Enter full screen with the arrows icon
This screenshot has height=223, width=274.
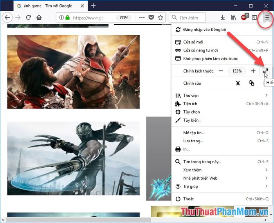[x=266, y=71]
